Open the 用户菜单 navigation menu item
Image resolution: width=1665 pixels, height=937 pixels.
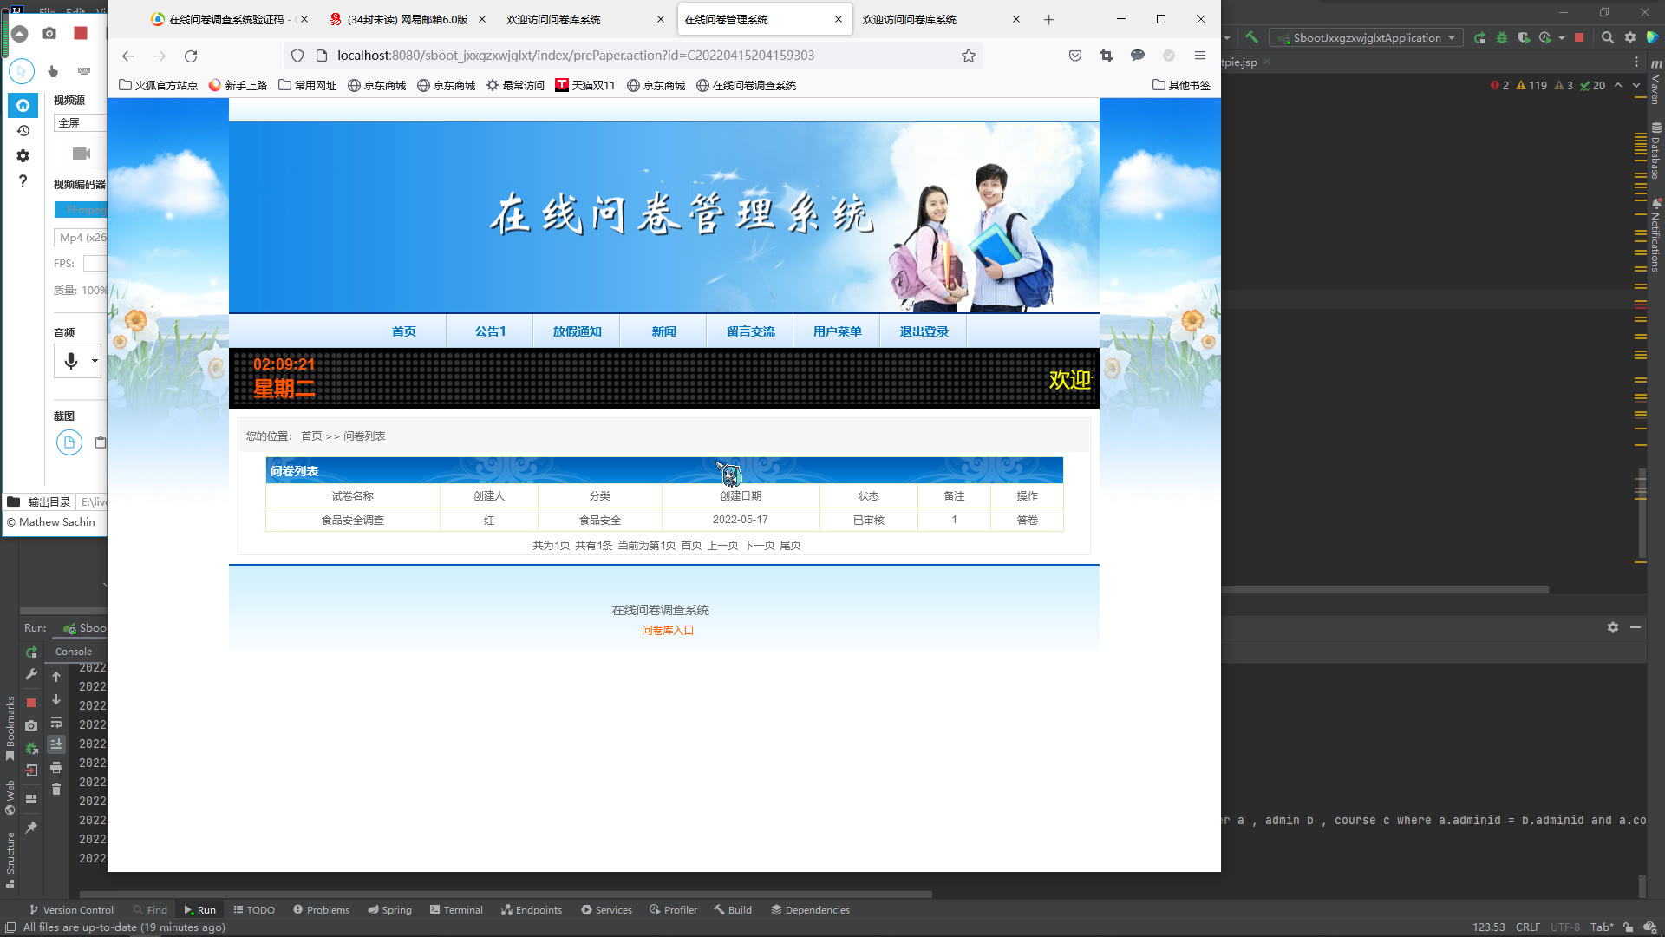tap(837, 331)
